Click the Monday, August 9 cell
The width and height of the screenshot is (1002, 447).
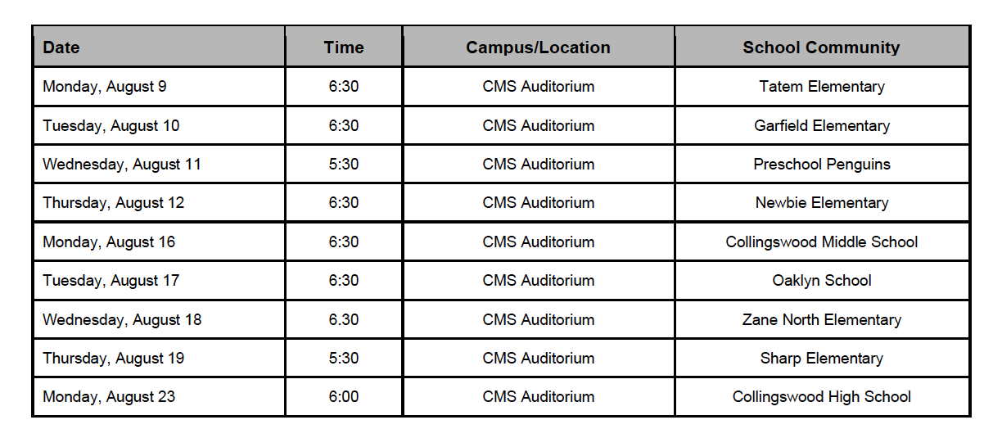click(160, 86)
